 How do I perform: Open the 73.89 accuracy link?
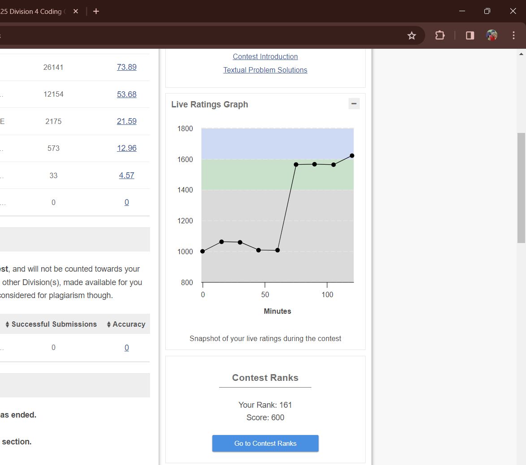127,67
